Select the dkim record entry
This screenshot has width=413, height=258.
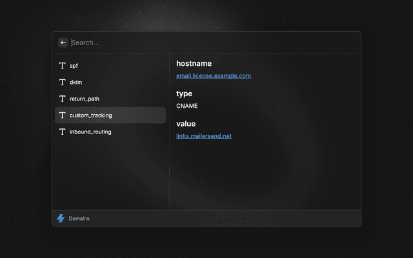[110, 83]
